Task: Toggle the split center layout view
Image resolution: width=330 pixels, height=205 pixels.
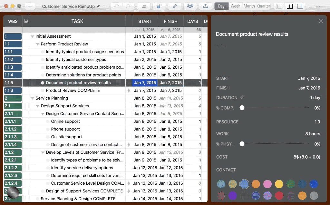Action: tap(290, 6)
